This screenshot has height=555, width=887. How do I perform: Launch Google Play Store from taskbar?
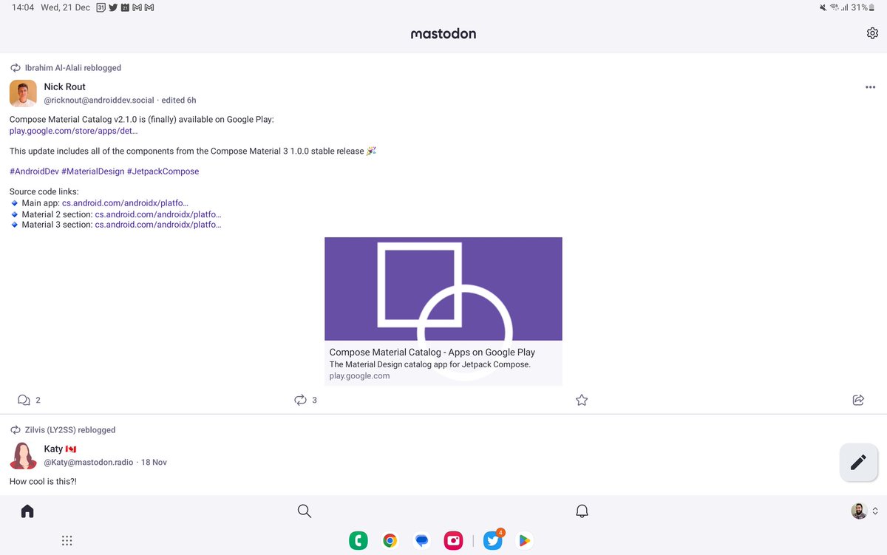524,540
